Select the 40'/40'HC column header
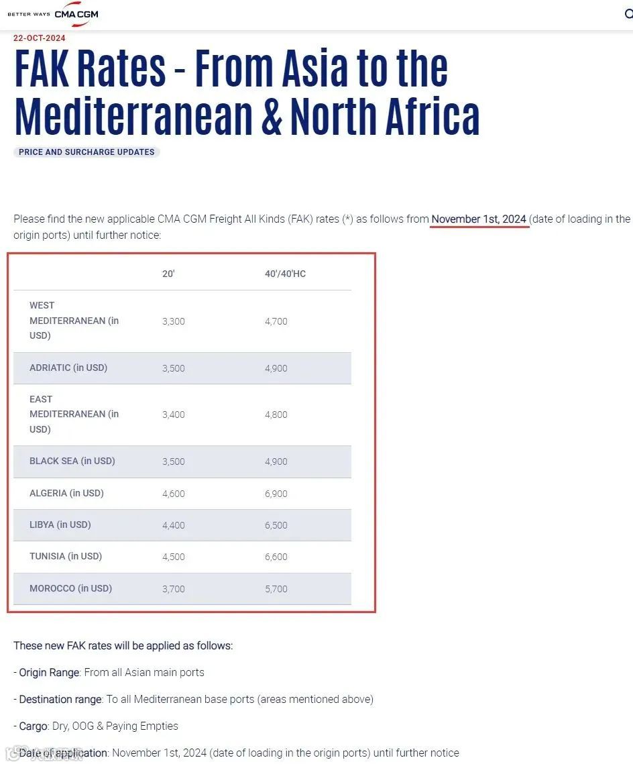 click(x=285, y=274)
